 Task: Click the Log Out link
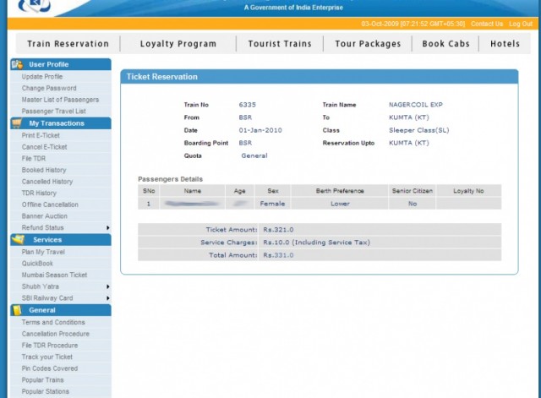(x=521, y=24)
